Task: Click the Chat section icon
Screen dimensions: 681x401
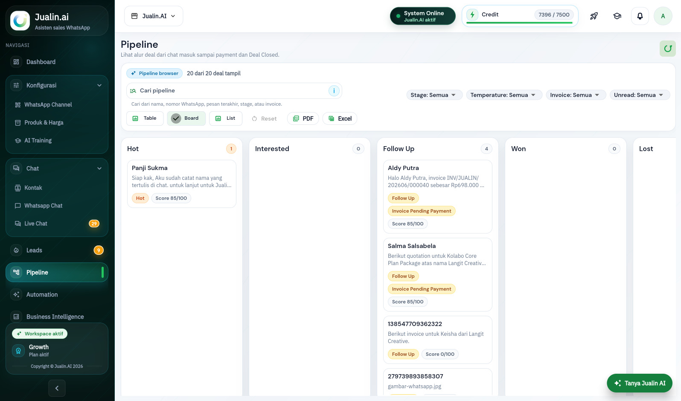Action: pyautogui.click(x=16, y=168)
